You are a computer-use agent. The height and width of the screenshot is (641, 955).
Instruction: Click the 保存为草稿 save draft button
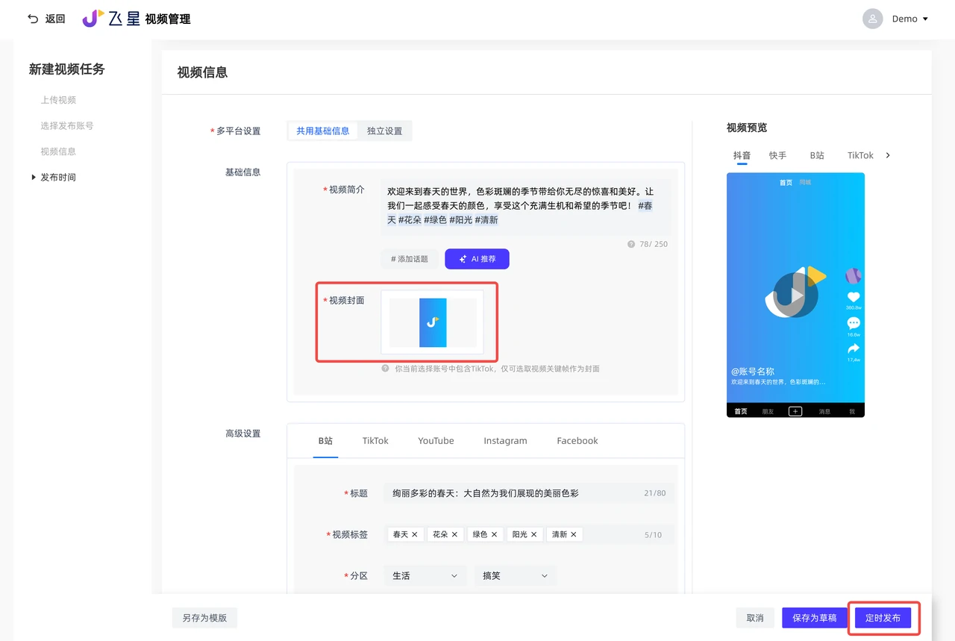pyautogui.click(x=814, y=618)
